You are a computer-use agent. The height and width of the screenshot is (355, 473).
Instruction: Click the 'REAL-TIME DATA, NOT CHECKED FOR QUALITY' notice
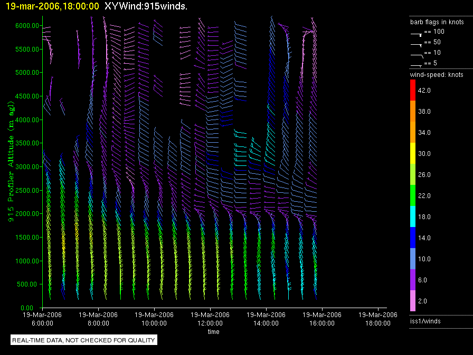tap(84, 340)
